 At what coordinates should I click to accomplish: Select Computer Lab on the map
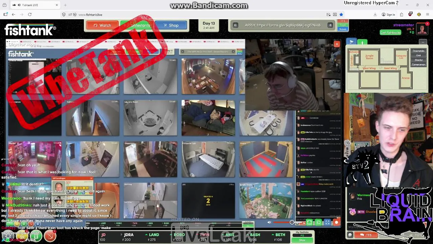[x=401, y=57]
